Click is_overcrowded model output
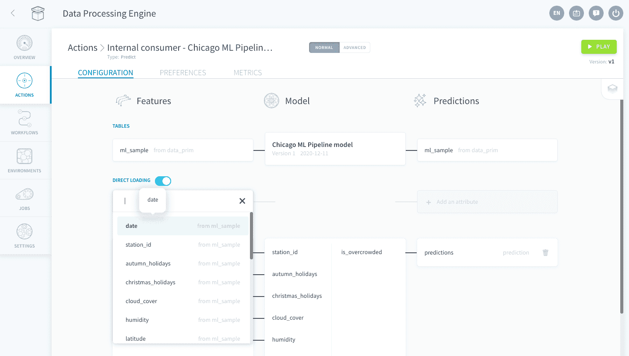This screenshot has height=356, width=629. [362, 252]
